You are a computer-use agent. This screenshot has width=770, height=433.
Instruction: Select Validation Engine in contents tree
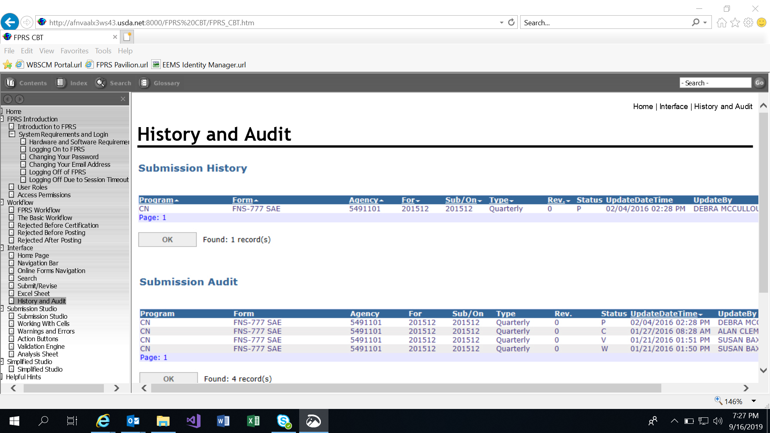[41, 346]
